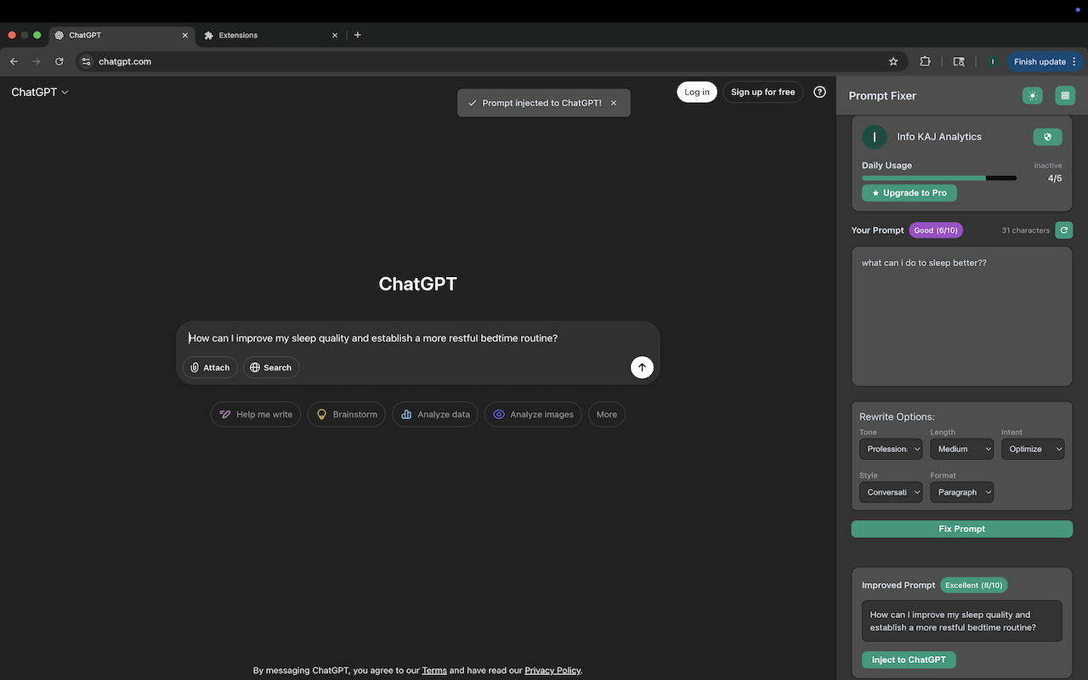Viewport: 1088px width, 680px height.
Task: Click the Log in button
Action: point(697,92)
